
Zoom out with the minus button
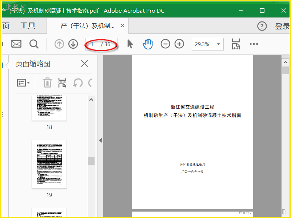[x=166, y=44]
